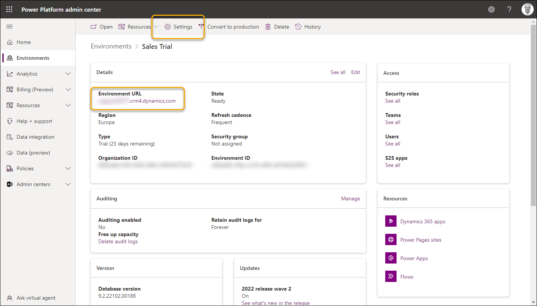
Task: Click the Convert to production icon
Action: [201, 27]
